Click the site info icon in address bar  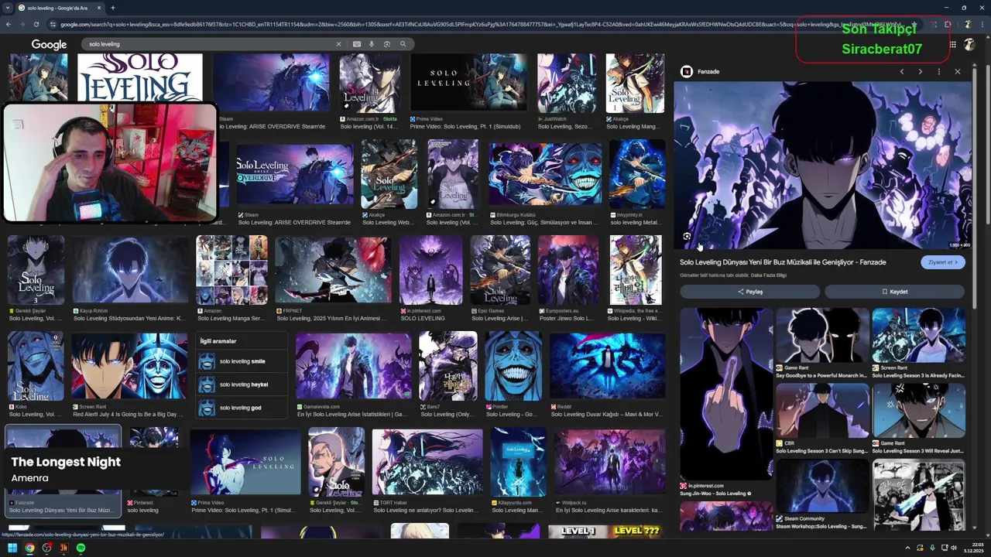coord(53,24)
